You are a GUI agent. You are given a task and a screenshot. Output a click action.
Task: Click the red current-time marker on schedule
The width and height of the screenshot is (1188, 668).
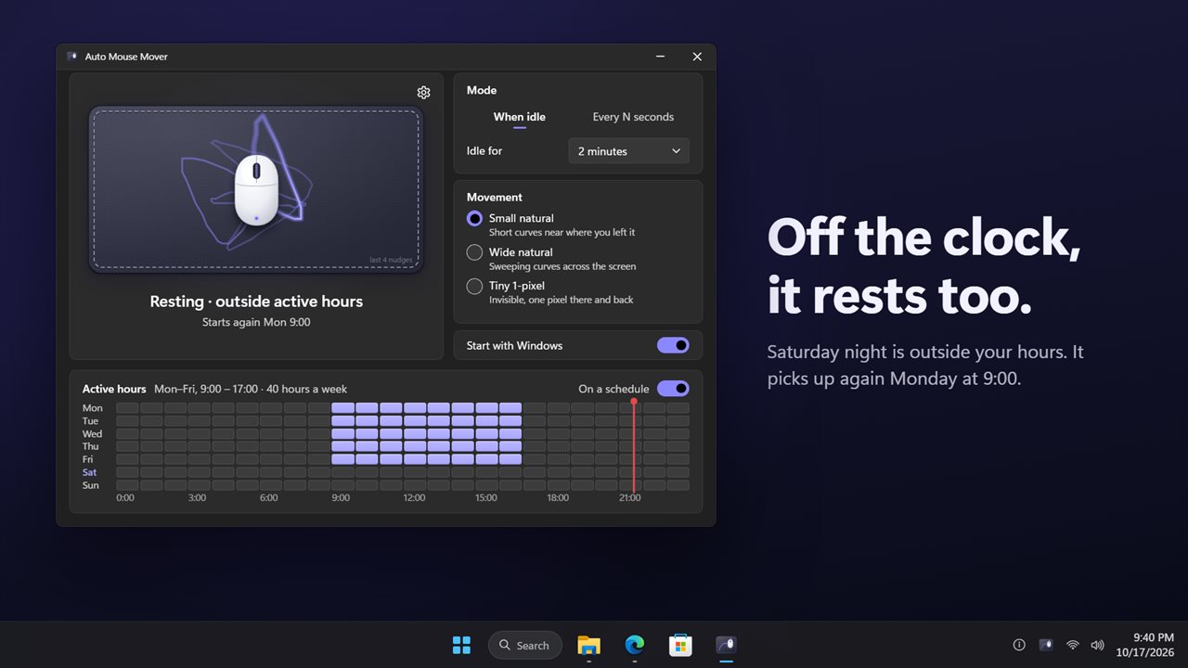tap(634, 446)
